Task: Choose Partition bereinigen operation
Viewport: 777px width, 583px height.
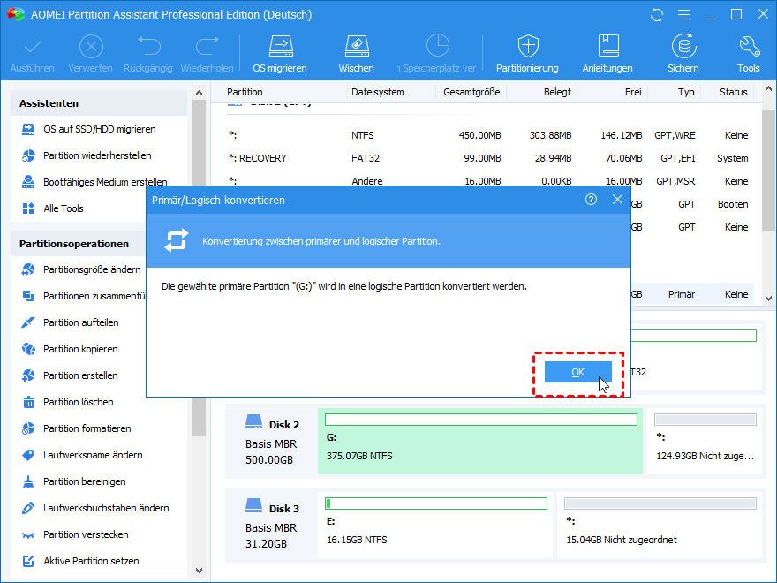Action: (x=84, y=482)
